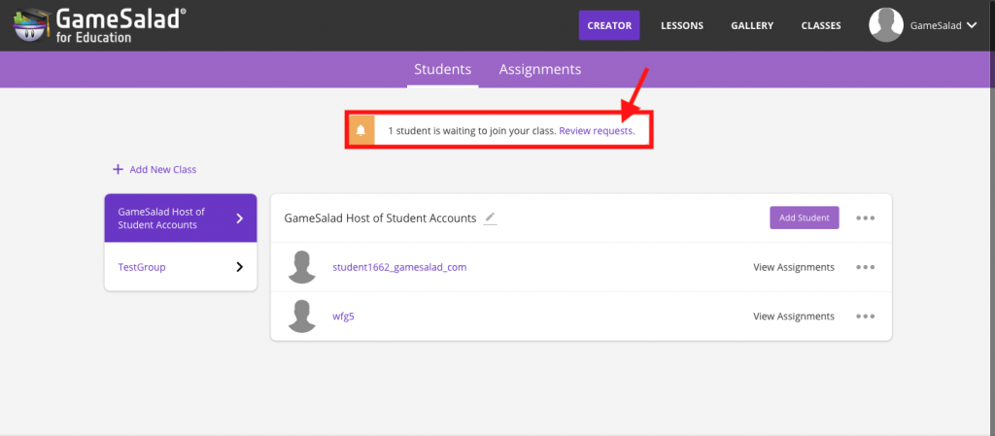The width and height of the screenshot is (995, 436).
Task: Click the class title GameSalad Host of Student Accounts
Action: tap(380, 218)
